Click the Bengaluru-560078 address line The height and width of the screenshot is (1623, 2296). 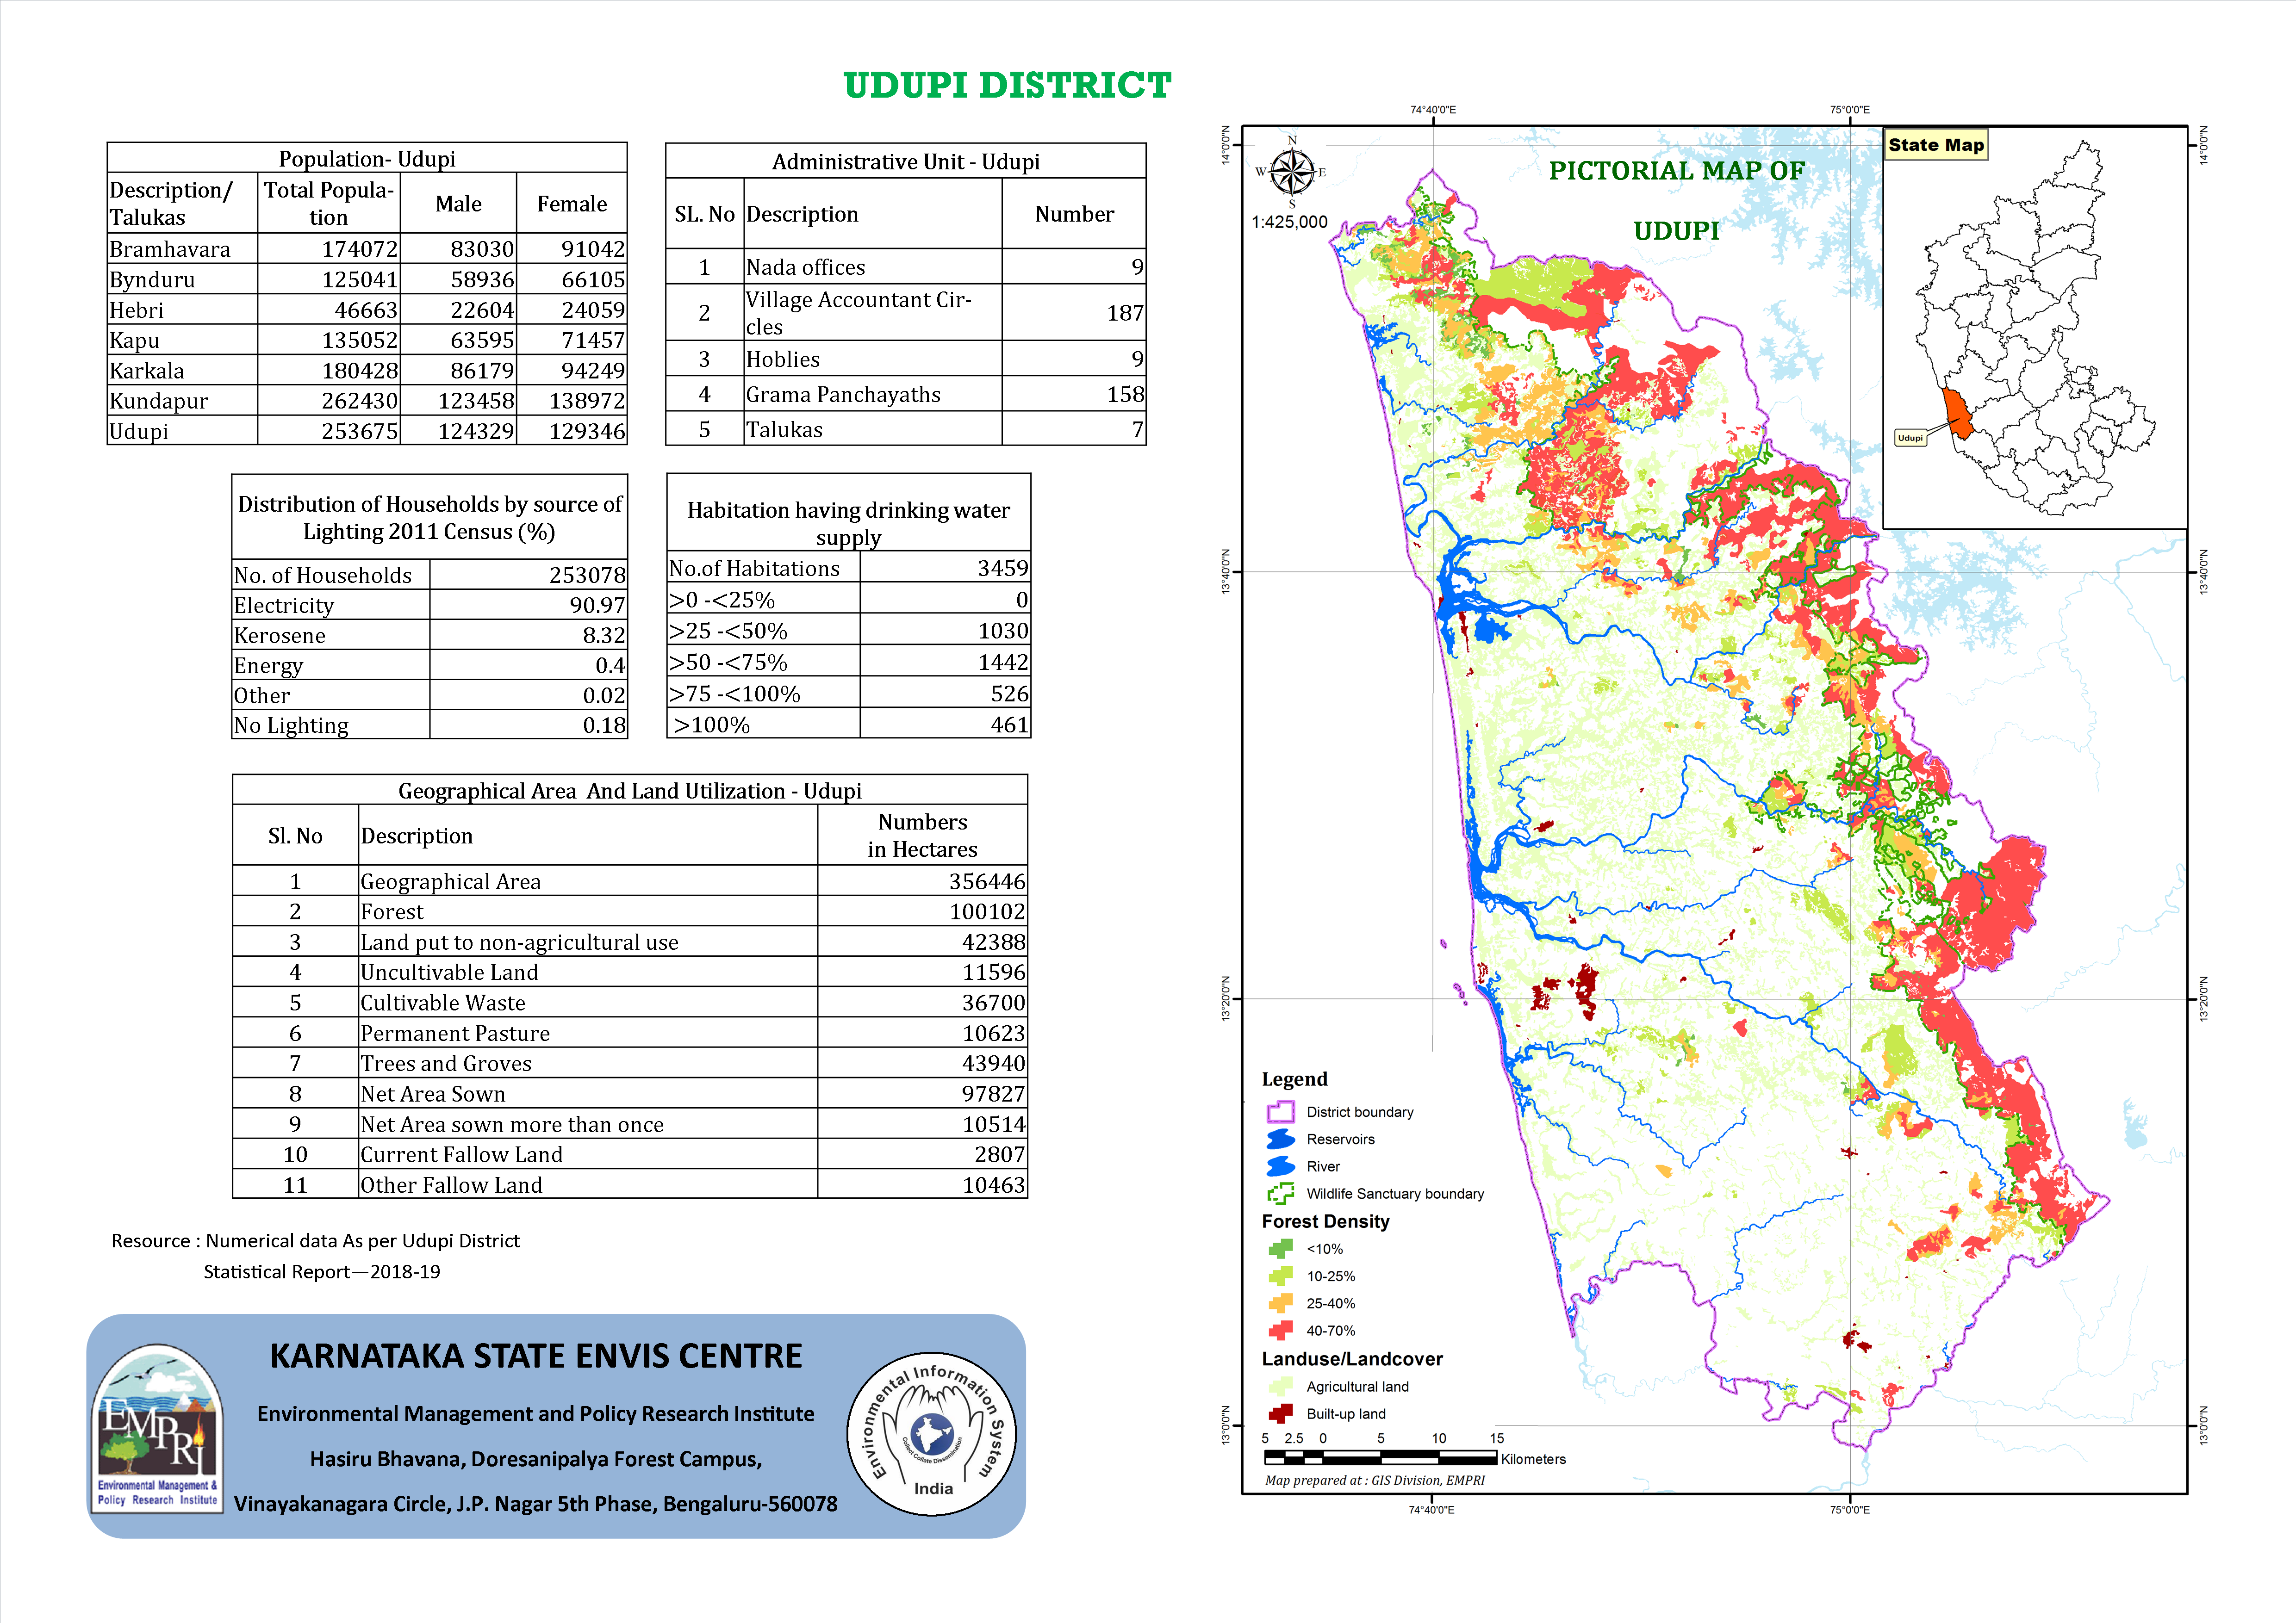tap(536, 1504)
